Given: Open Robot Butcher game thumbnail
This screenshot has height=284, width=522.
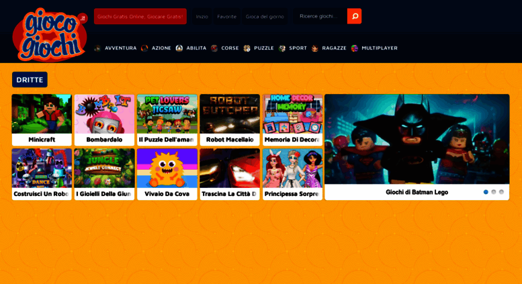Looking at the screenshot, I should (230, 114).
